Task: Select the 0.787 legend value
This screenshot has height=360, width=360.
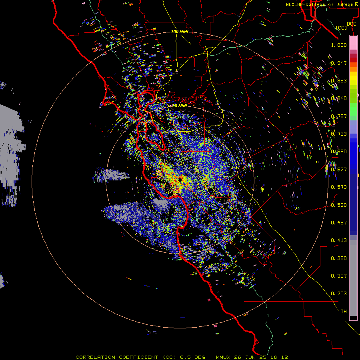Action: tap(339, 116)
